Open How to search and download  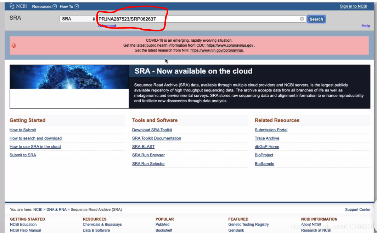pyautogui.click(x=35, y=138)
